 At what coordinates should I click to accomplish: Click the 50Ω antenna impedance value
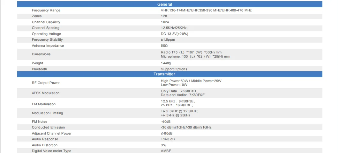[164, 46]
